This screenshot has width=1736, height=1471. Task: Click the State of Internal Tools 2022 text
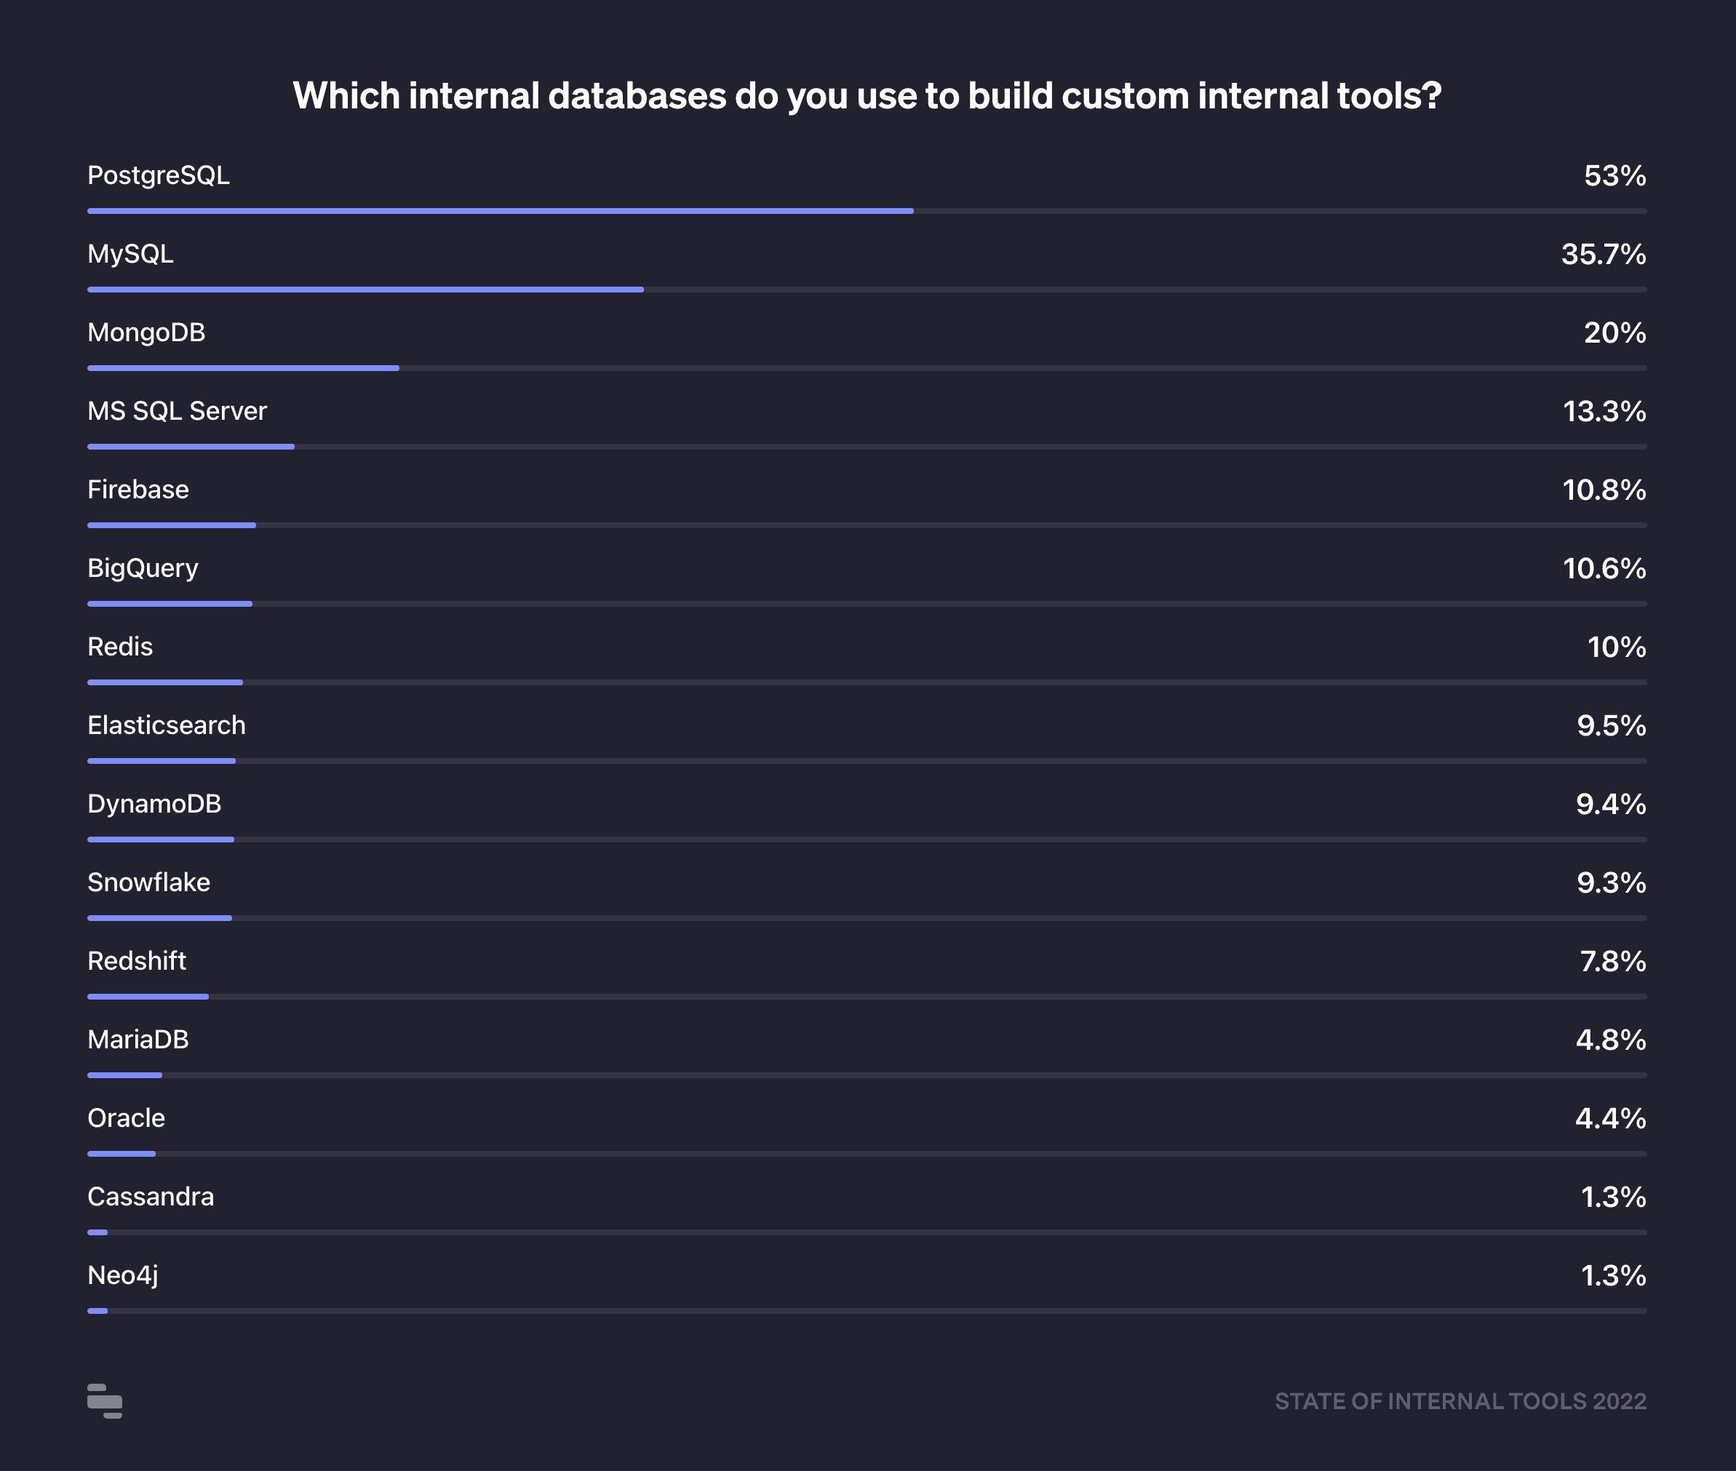click(1460, 1401)
